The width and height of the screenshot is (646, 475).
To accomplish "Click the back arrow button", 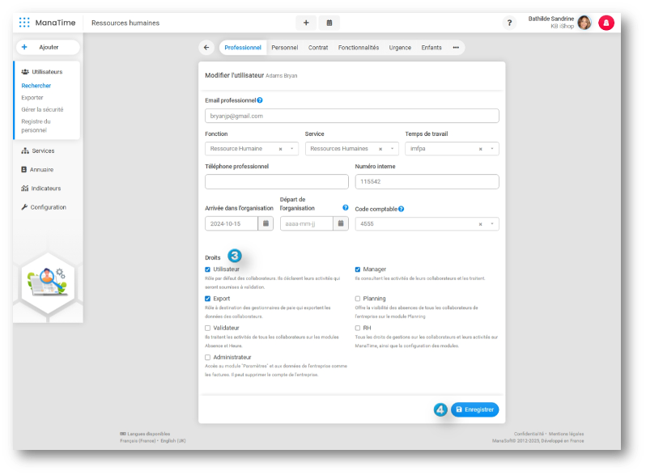I will 206,48.
